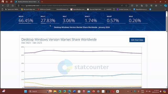
Task: Select the Win10 66.45% statistic
Action: [28, 20]
